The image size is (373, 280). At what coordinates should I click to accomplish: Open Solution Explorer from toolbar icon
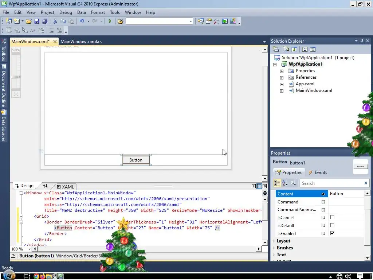[201, 21]
